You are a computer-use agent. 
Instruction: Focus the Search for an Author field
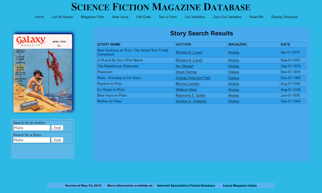coord(31,128)
